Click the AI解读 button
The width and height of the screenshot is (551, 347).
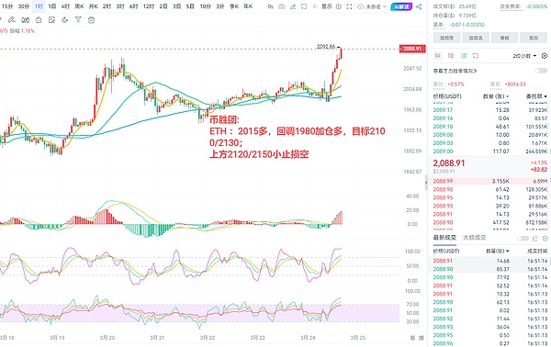[x=401, y=6]
